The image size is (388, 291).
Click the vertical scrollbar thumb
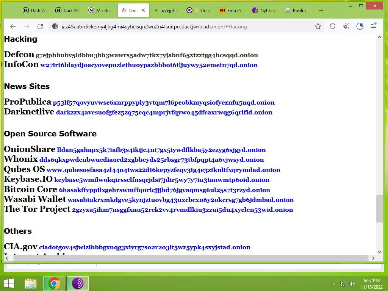pos(379,208)
